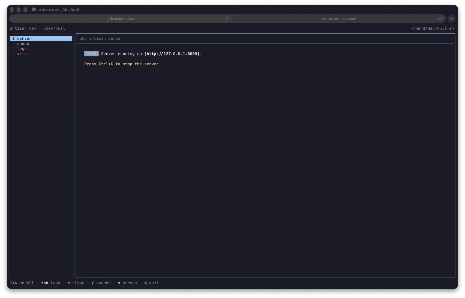Image resolution: width=465 pixels, height=298 pixels.
Task: Click the INFO badge in server output
Action: click(x=91, y=54)
